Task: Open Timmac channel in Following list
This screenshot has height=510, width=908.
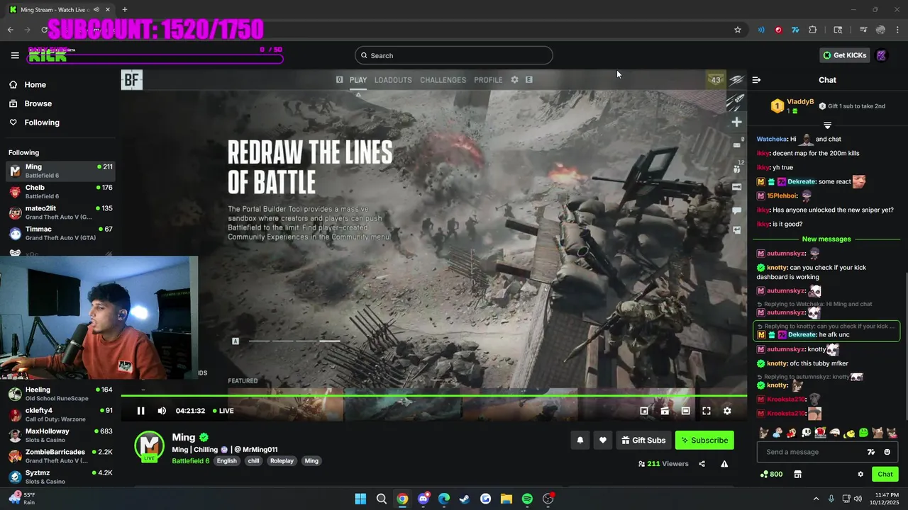Action: click(x=60, y=233)
